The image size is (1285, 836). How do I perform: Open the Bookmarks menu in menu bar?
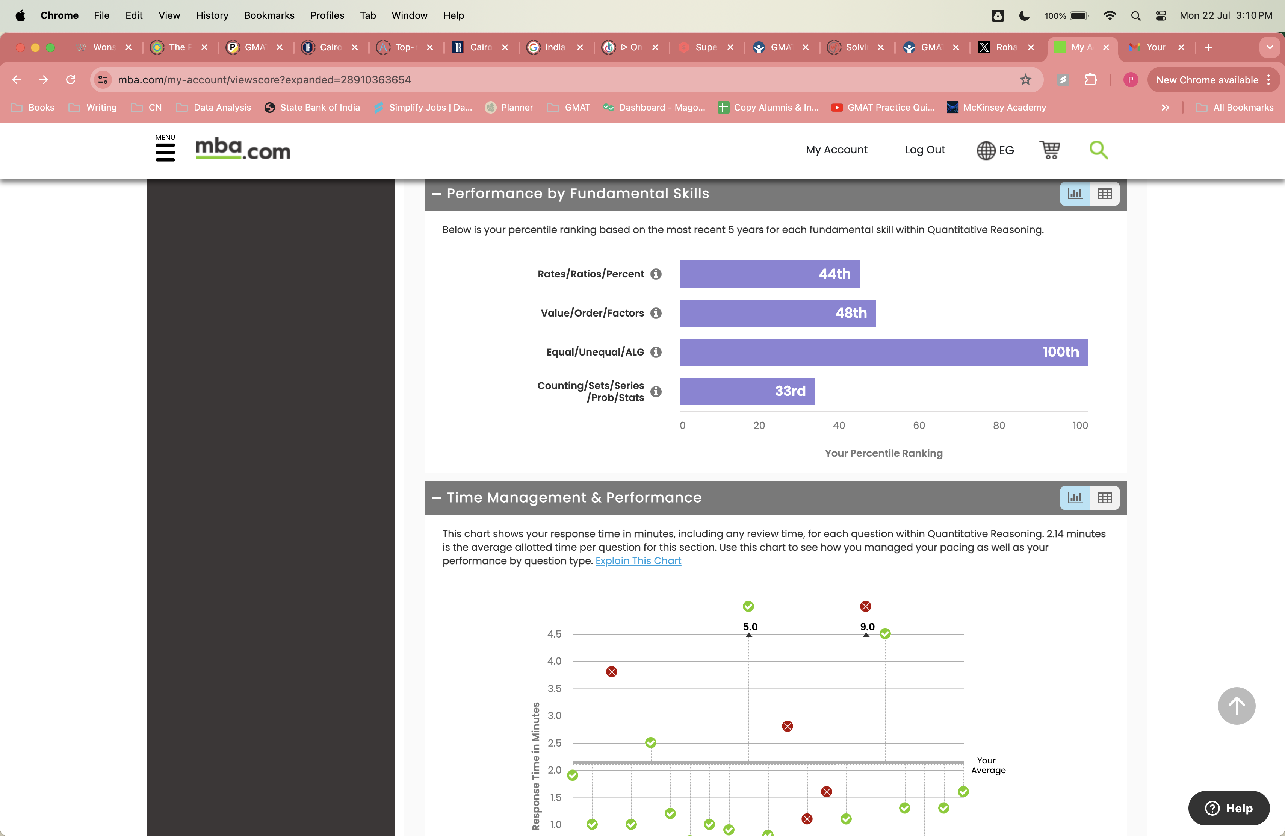point(269,15)
